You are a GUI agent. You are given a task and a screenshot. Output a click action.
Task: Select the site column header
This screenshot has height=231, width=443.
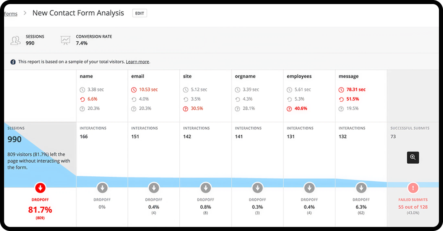tap(187, 76)
